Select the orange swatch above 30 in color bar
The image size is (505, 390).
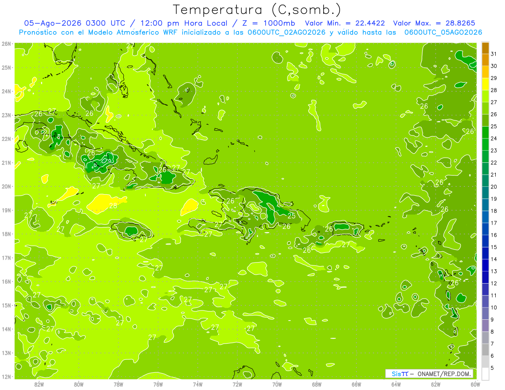485,60
